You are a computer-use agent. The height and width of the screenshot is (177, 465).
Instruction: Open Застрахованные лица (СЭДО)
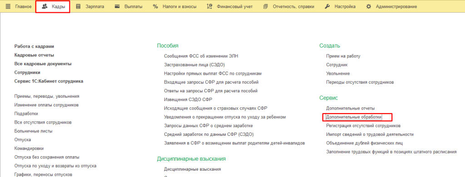(194, 64)
